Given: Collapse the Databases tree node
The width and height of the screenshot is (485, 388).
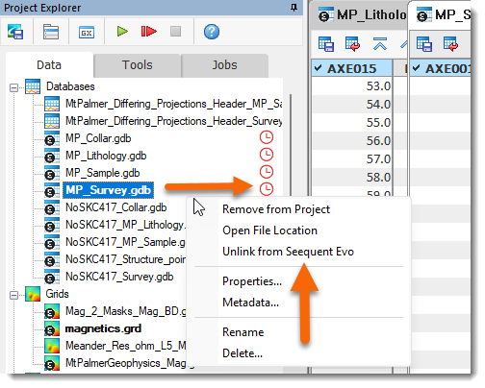Looking at the screenshot, I should coord(13,87).
